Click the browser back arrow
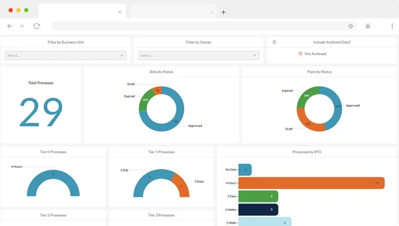This screenshot has height=226, width=399. (10, 26)
